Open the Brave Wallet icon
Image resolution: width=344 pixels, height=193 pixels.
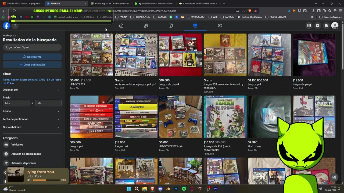(x=324, y=11)
